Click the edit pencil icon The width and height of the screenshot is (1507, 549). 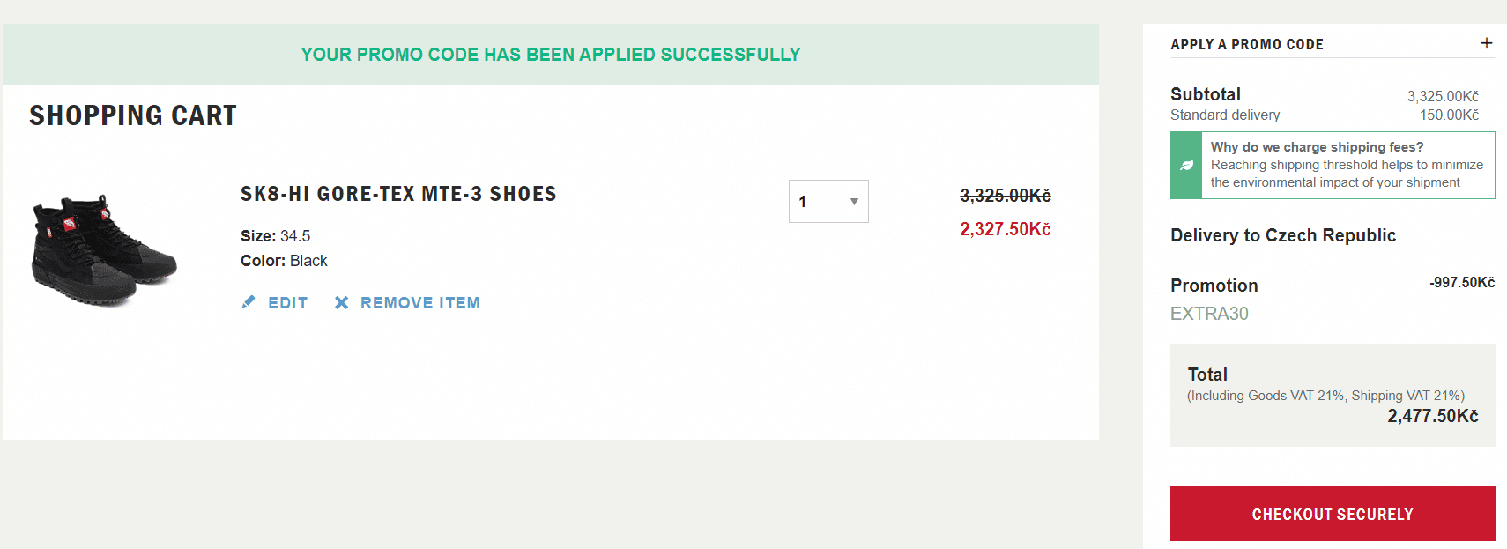[x=249, y=302]
